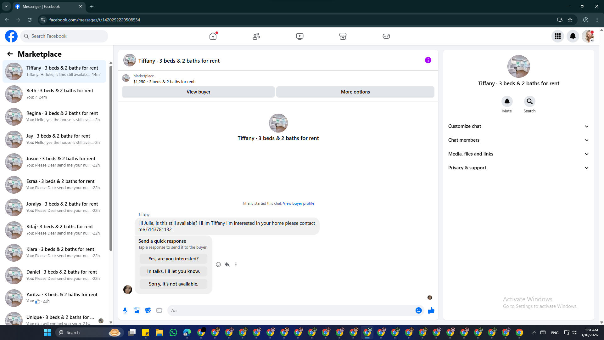React to Tiffany's message with emoji icon
Image resolution: width=604 pixels, height=340 pixels.
218,264
